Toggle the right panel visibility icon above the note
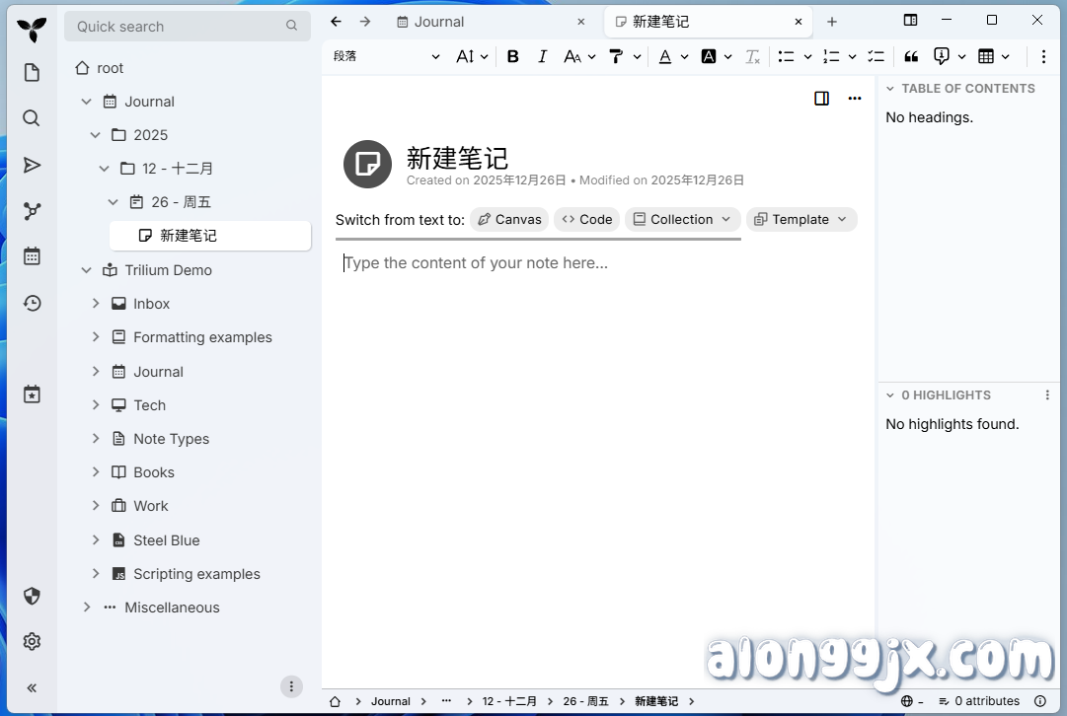1067x716 pixels. tap(821, 99)
